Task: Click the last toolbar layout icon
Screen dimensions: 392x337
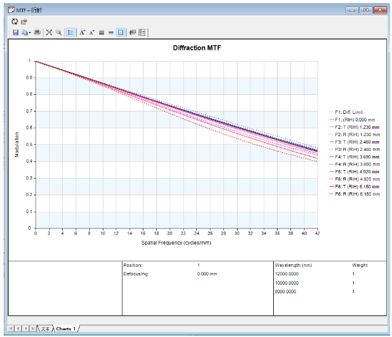Action: coord(142,32)
